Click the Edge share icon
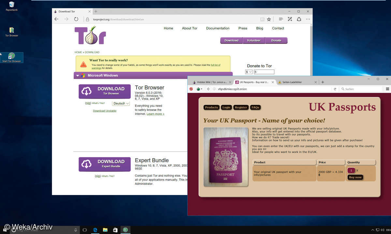This screenshot has height=234, width=391. point(299,19)
